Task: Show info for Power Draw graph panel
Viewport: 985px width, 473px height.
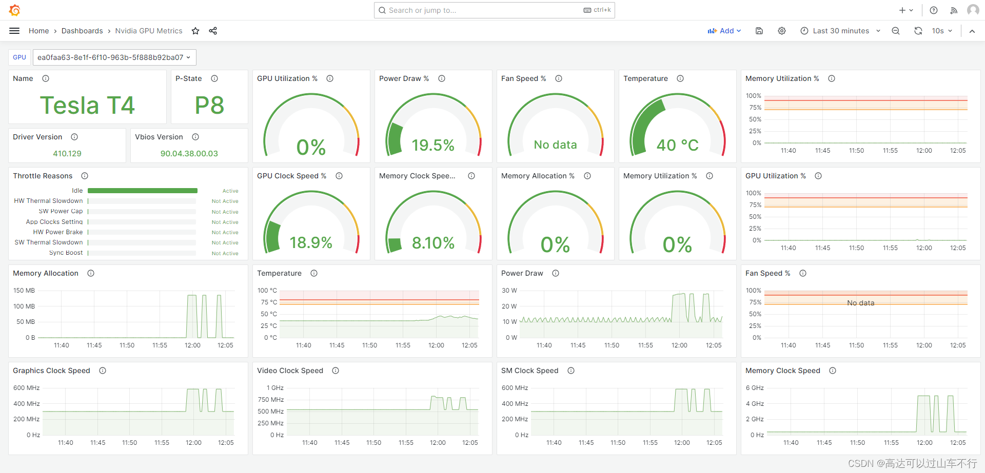Action: (556, 273)
